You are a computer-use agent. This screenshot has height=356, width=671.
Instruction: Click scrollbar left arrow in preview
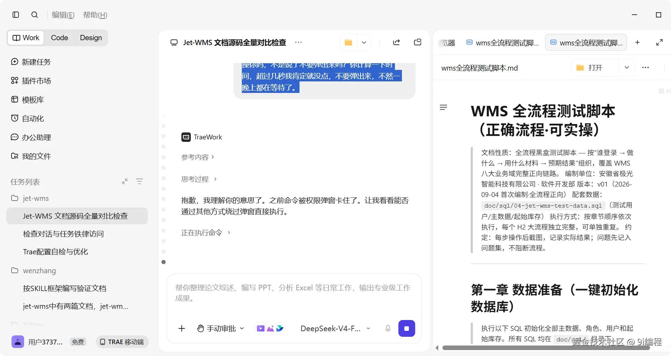(437, 348)
